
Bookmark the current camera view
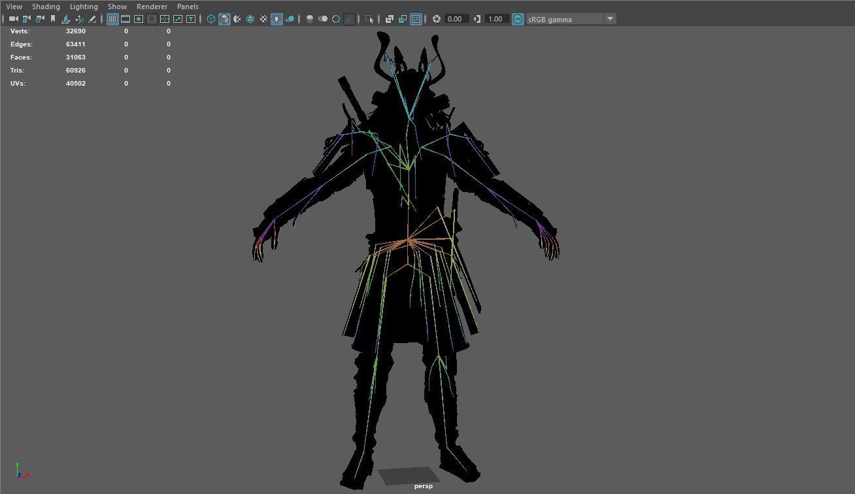[53, 19]
